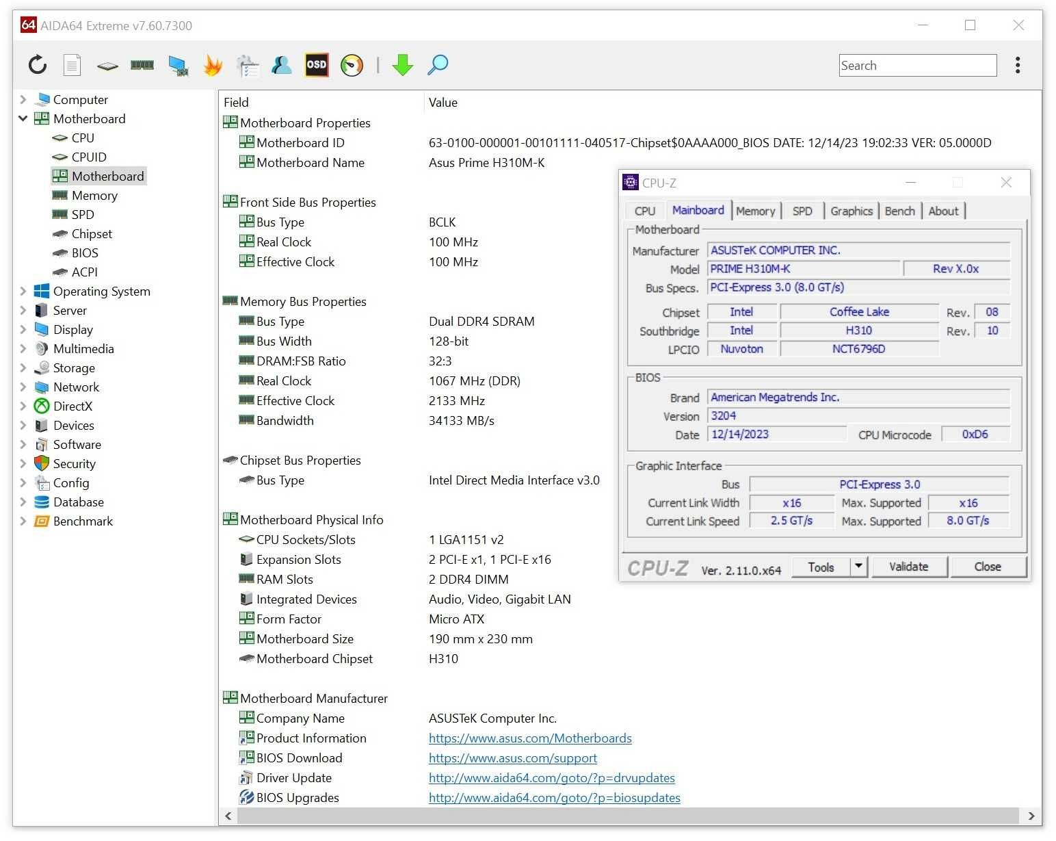Select the Mainboard tab in CPU-Z
This screenshot has width=1056, height=841.
pos(698,210)
